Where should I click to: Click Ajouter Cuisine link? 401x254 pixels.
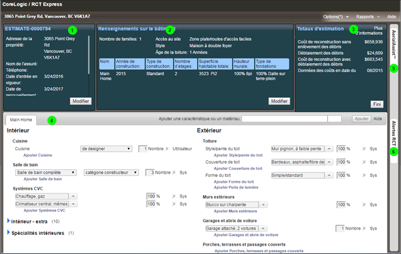(x=38, y=155)
